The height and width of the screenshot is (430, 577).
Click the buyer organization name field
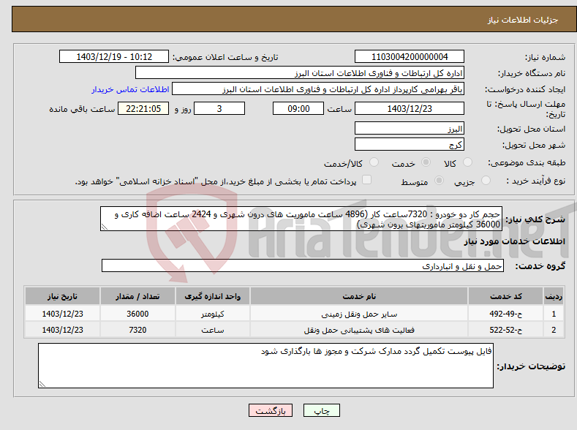pyautogui.click(x=300, y=73)
